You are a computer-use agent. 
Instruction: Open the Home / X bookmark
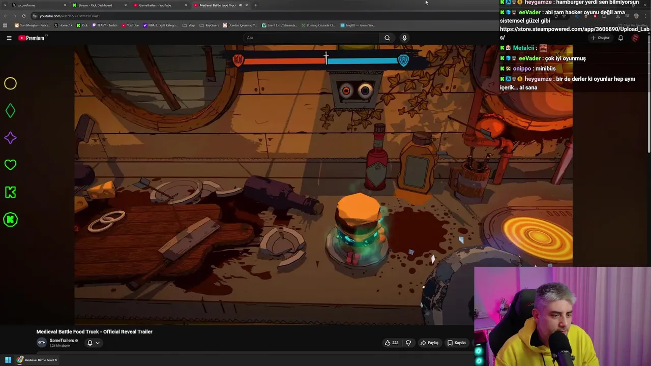[x=63, y=25]
